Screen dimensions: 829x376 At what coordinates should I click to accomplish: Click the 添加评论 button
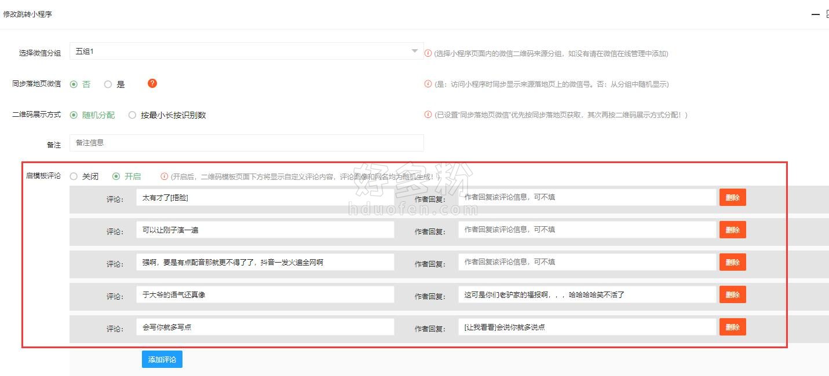point(162,359)
